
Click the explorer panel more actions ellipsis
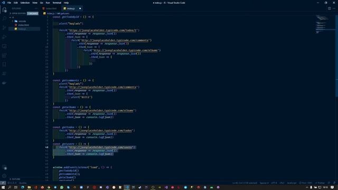pos(36,8)
